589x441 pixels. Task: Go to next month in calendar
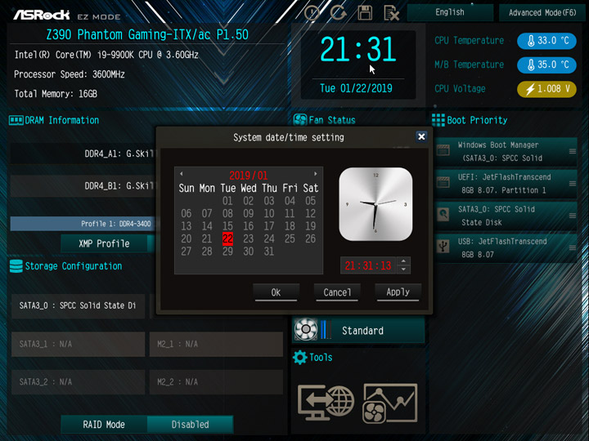316,174
